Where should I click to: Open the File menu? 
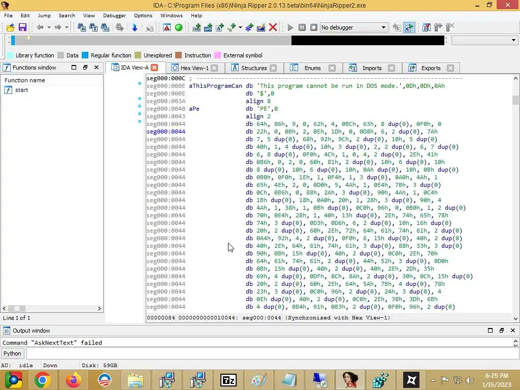coord(8,16)
